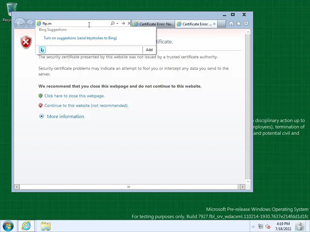Image resolution: width=310 pixels, height=232 pixels.
Task: Open the clock showing 4:19 PM
Action: [x=283, y=226]
